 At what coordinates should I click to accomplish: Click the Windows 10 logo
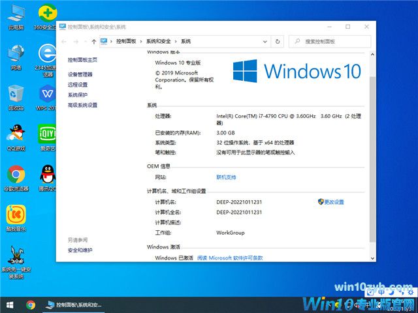tap(297, 71)
